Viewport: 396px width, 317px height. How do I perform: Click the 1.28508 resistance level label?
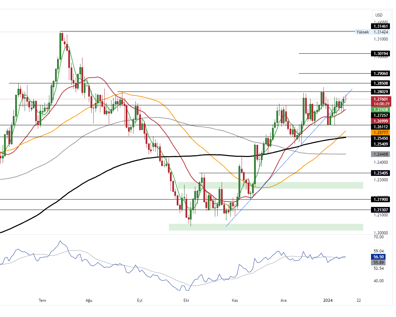click(380, 83)
